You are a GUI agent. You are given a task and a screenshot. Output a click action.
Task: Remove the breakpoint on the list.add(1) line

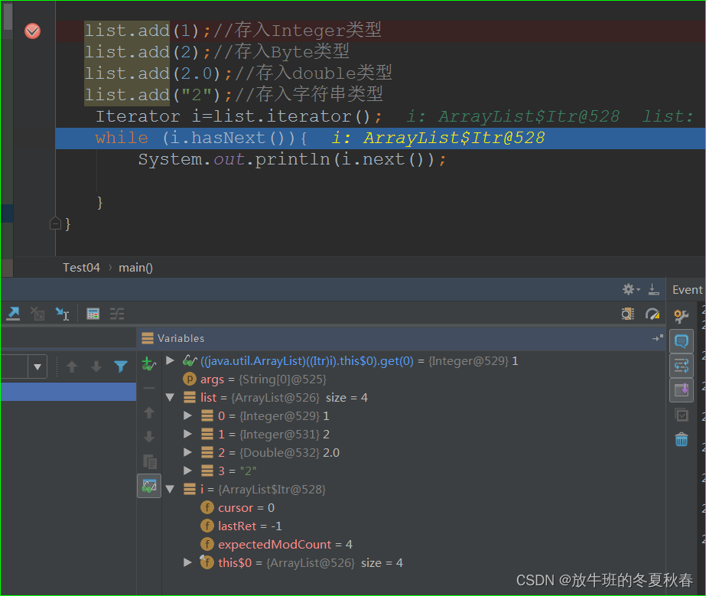tap(32, 31)
